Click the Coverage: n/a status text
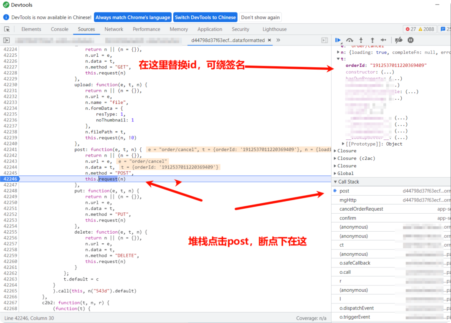 click(x=311, y=318)
